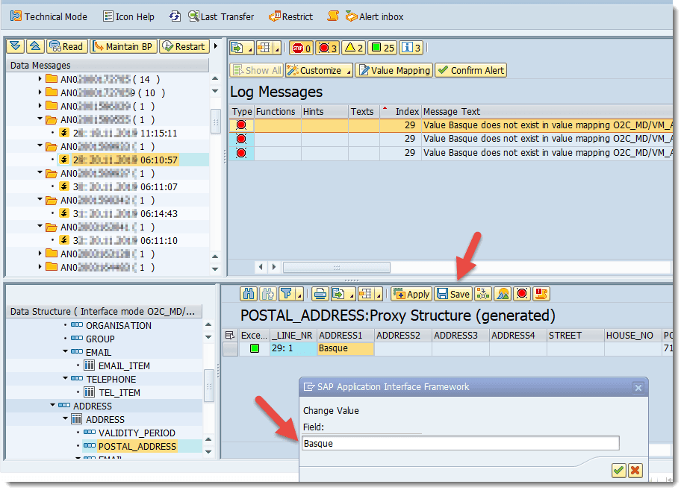
Task: Click the last orange alert icon in data toolbar
Action: click(541, 294)
